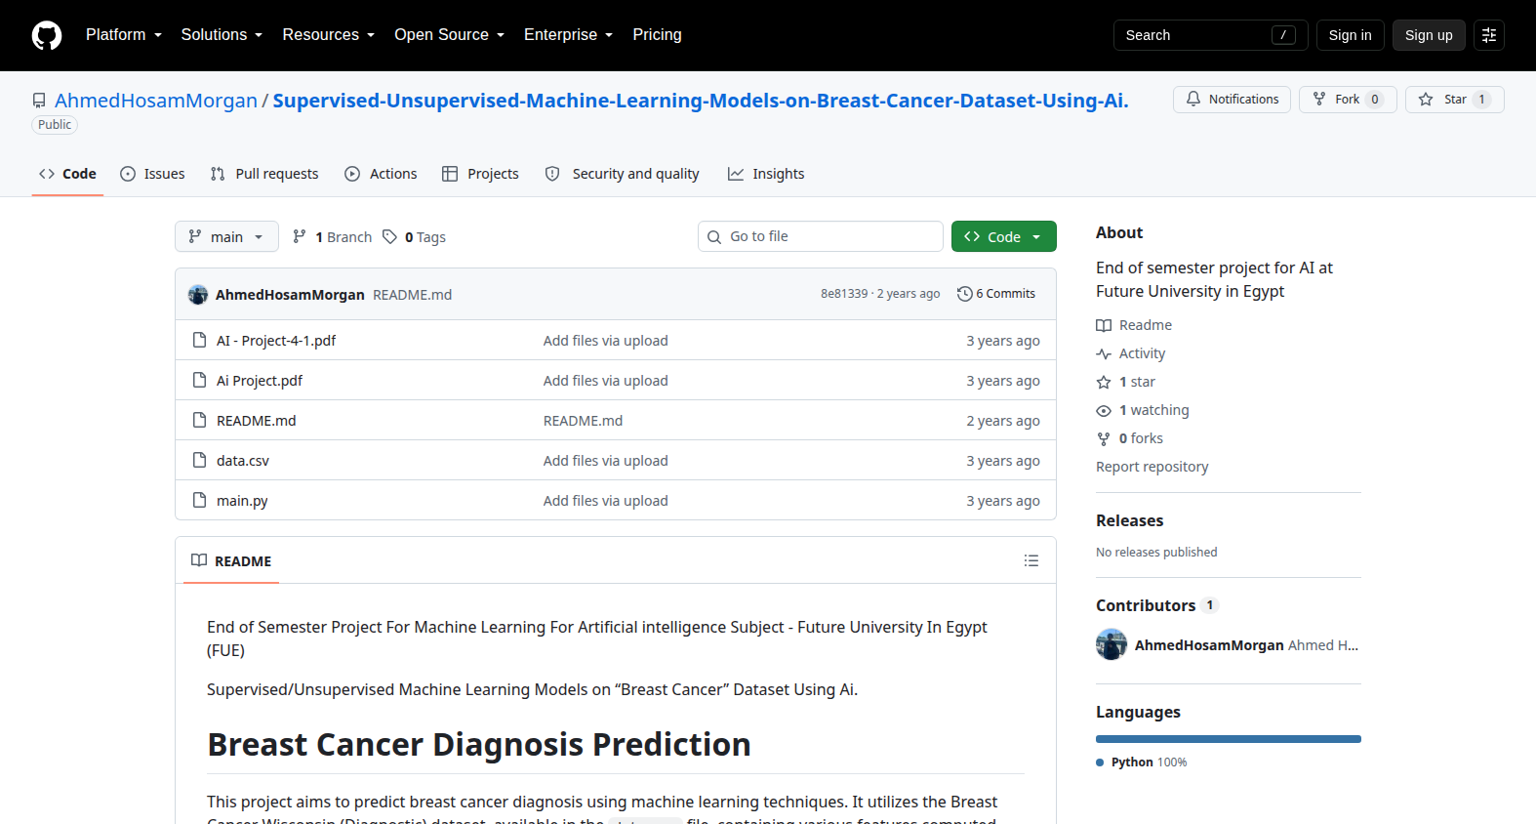The width and height of the screenshot is (1536, 824).
Task: Click the Sign up button
Action: [1429, 35]
